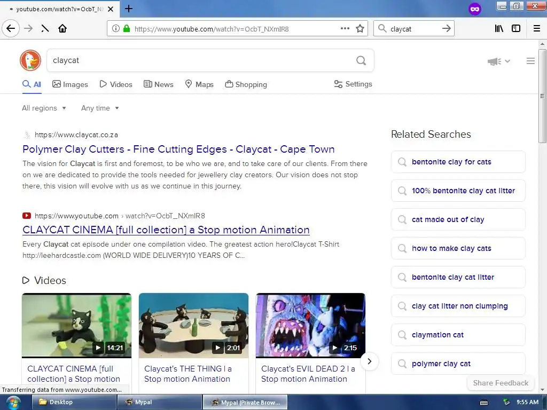The image size is (547, 410).
Task: Click the red YouTube favicon in the result
Action: pos(27,216)
